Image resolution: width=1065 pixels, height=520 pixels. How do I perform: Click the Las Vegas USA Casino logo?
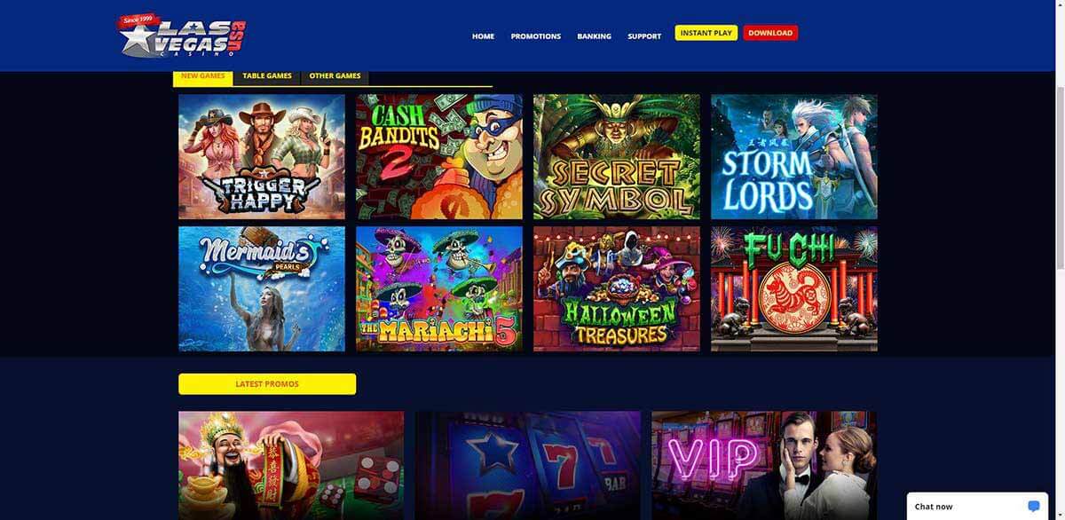tap(182, 35)
